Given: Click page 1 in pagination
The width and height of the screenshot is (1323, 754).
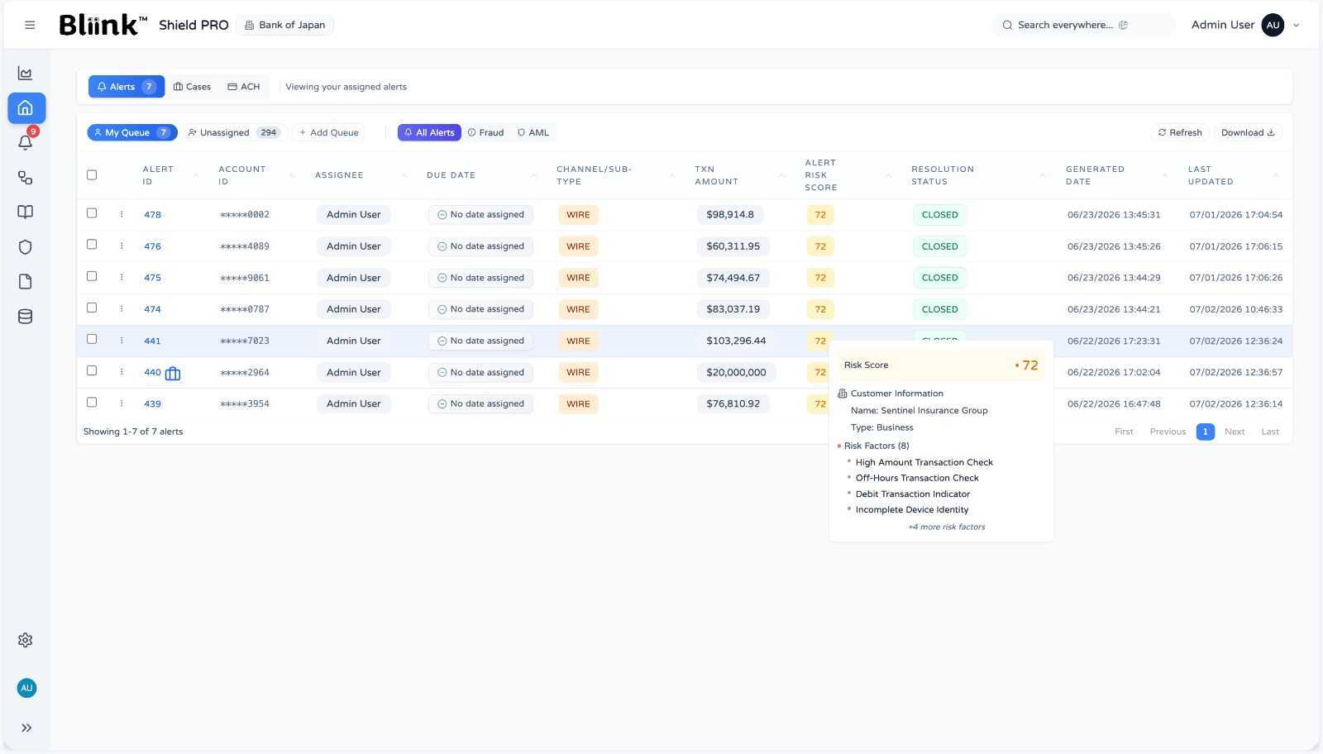Looking at the screenshot, I should point(1206,432).
